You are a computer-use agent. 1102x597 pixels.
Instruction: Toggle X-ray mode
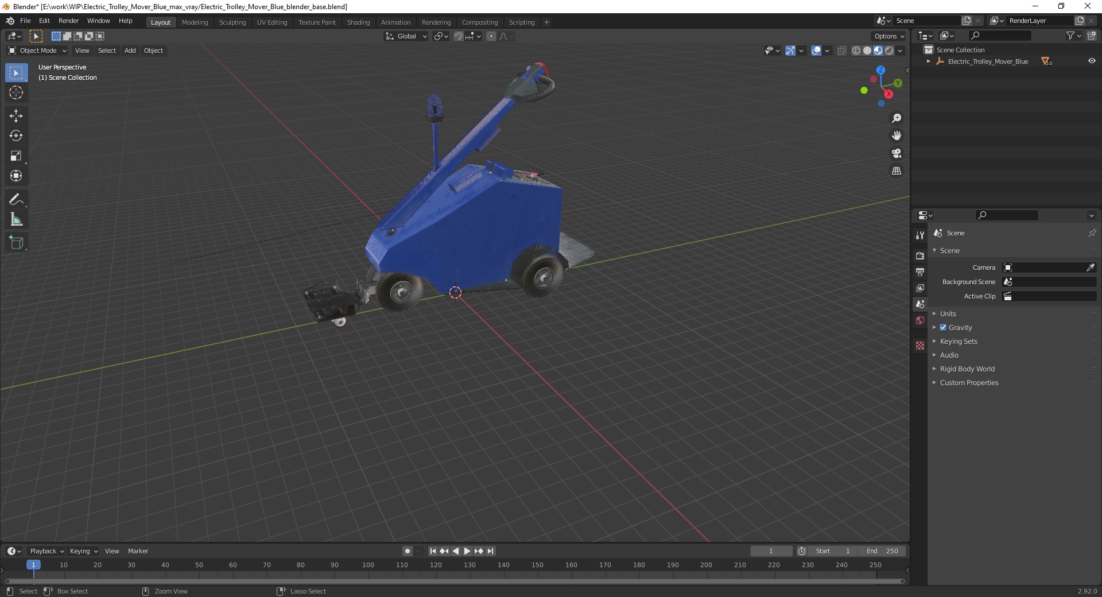(841, 51)
